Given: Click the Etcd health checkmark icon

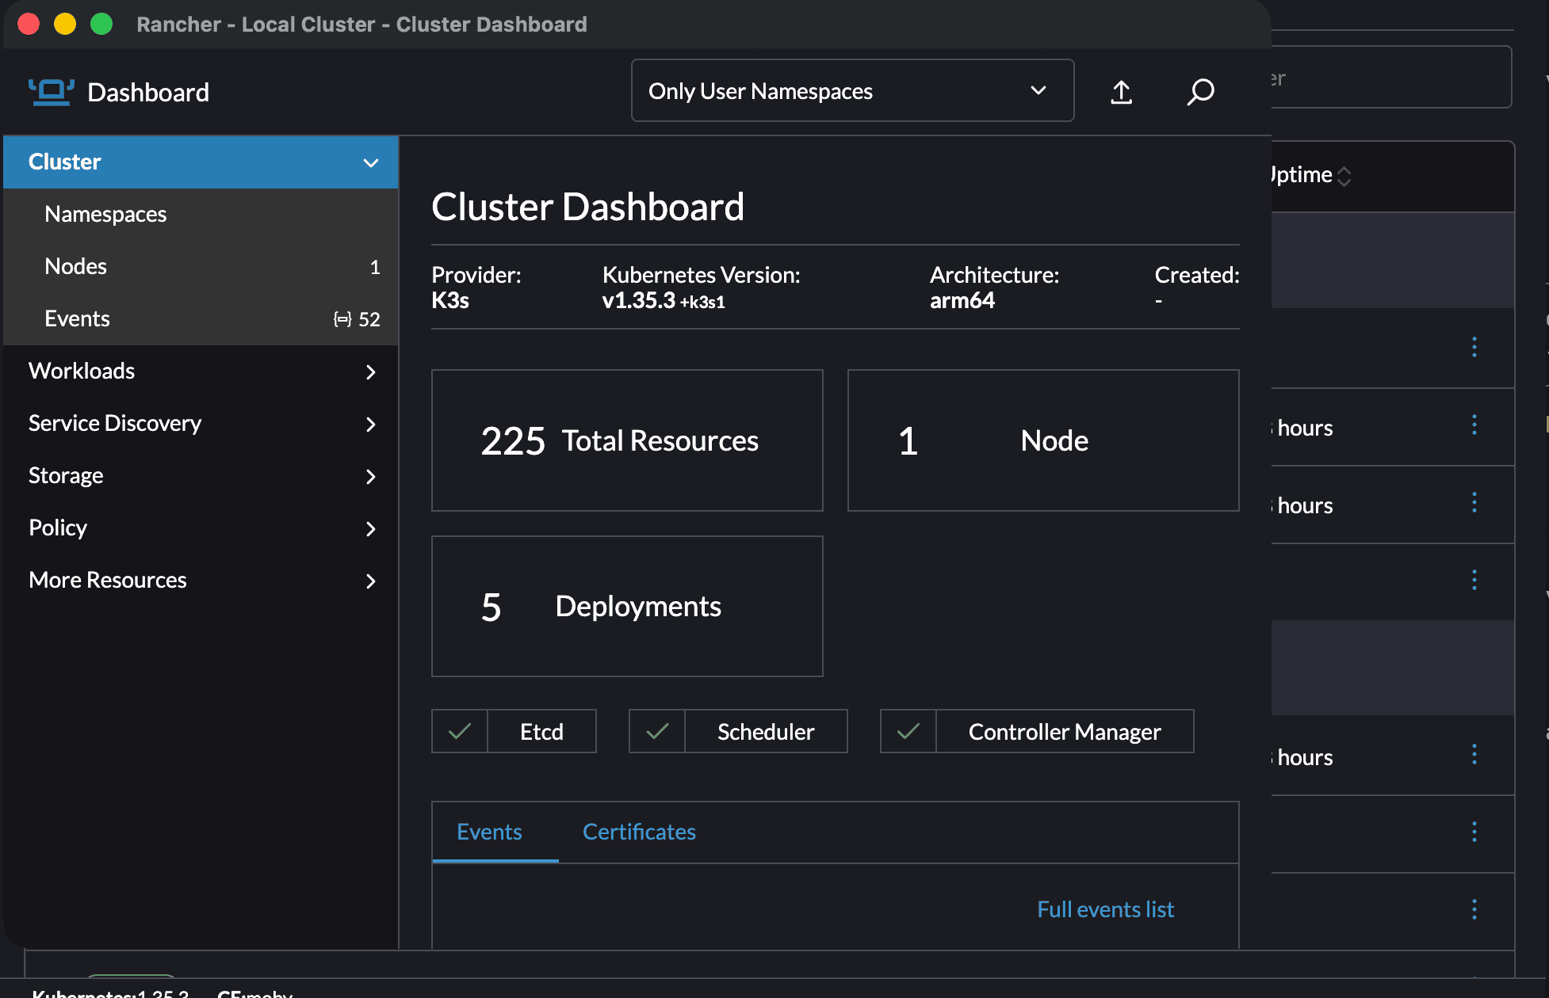Looking at the screenshot, I should pyautogui.click(x=459, y=731).
